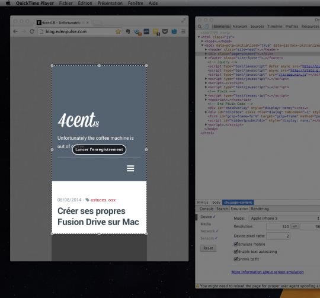320x298 pixels.
Task: Toggle the Shrink to fit checkbox
Action: point(236,259)
